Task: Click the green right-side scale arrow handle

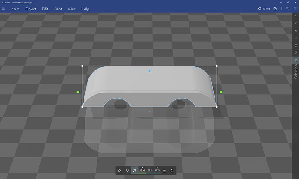Action: (x=221, y=92)
